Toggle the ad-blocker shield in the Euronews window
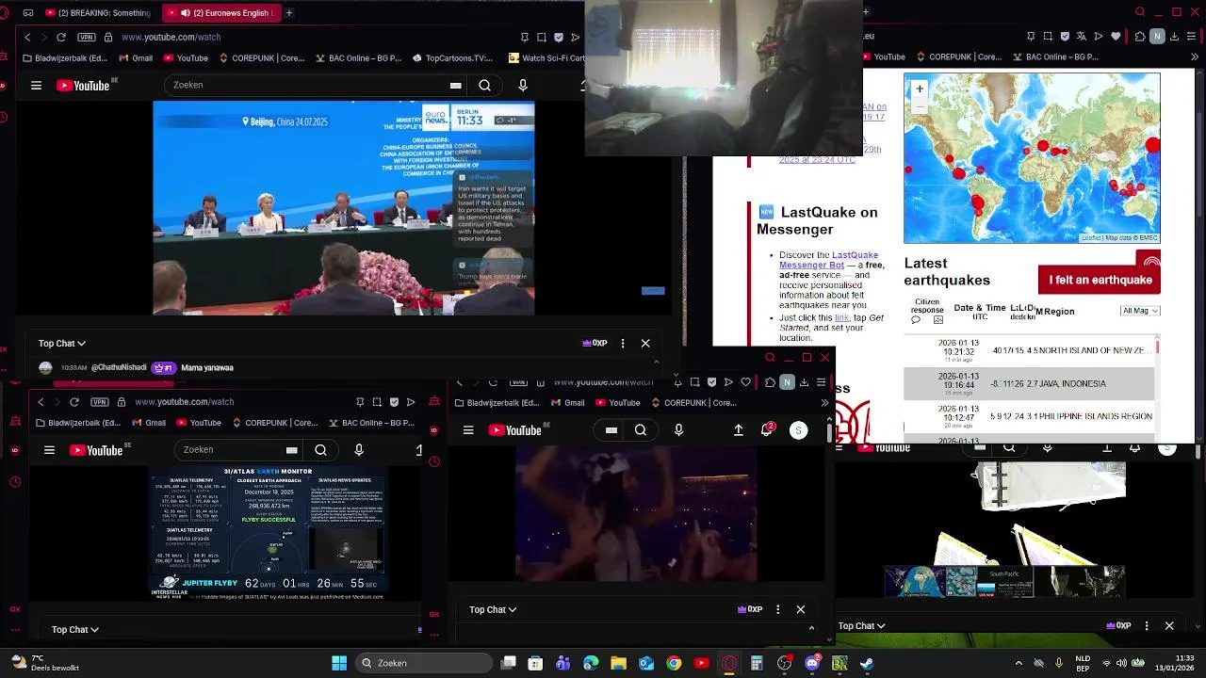 pos(559,37)
